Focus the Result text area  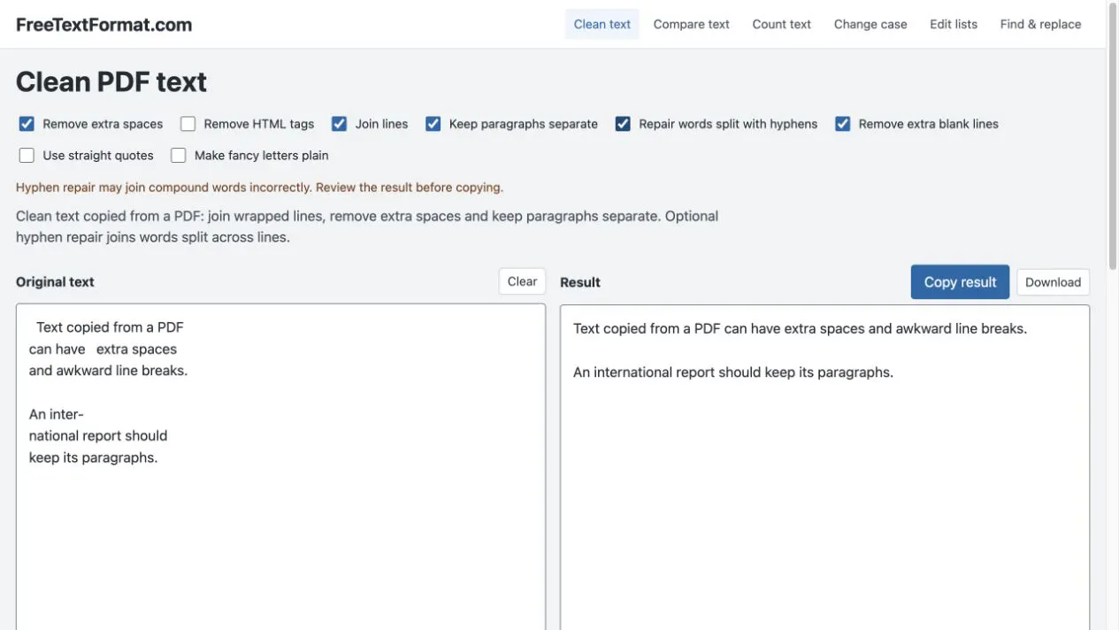tap(824, 467)
